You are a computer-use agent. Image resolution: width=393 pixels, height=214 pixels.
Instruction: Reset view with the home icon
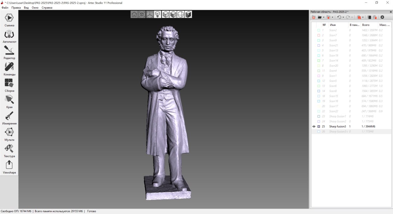pyautogui.click(x=134, y=14)
